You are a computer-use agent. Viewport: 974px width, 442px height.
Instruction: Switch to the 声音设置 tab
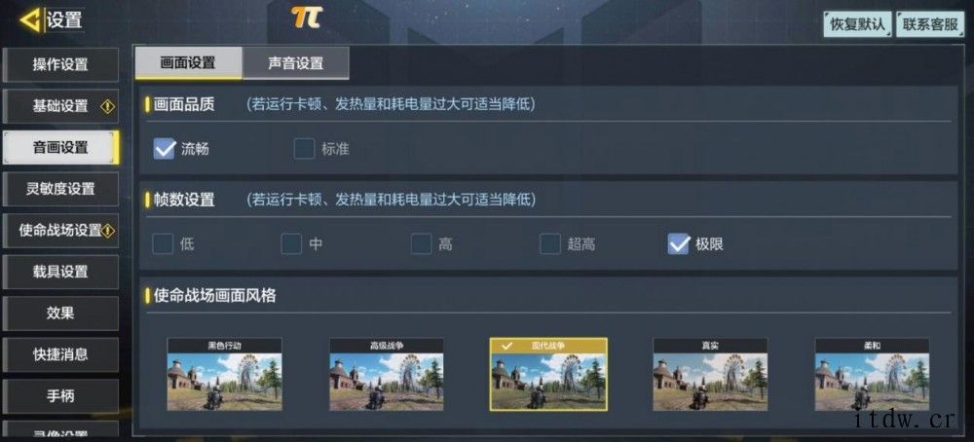coord(296,63)
